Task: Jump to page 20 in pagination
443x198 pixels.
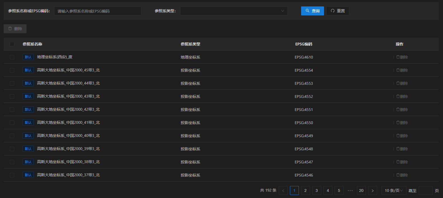Action: (x=361, y=190)
